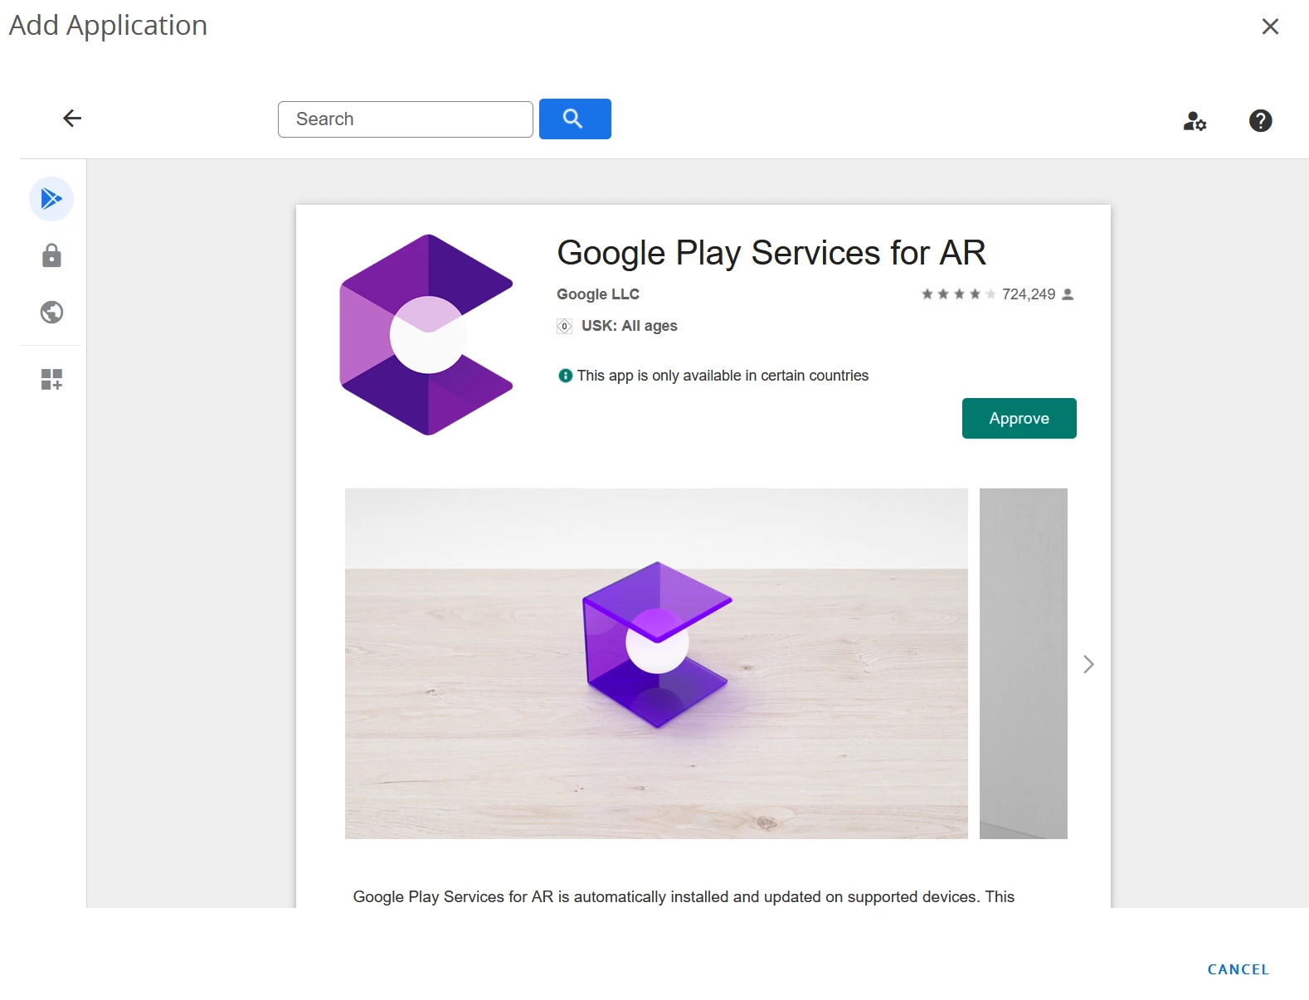Click the USK age rating badge icon

564,326
